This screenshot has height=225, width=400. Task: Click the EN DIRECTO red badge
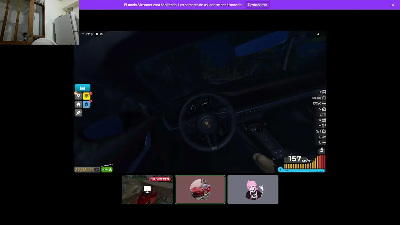tap(160, 179)
